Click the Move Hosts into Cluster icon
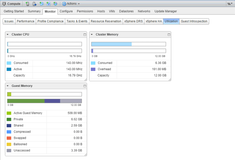The width and height of the screenshot is (235, 160). click(34, 4)
